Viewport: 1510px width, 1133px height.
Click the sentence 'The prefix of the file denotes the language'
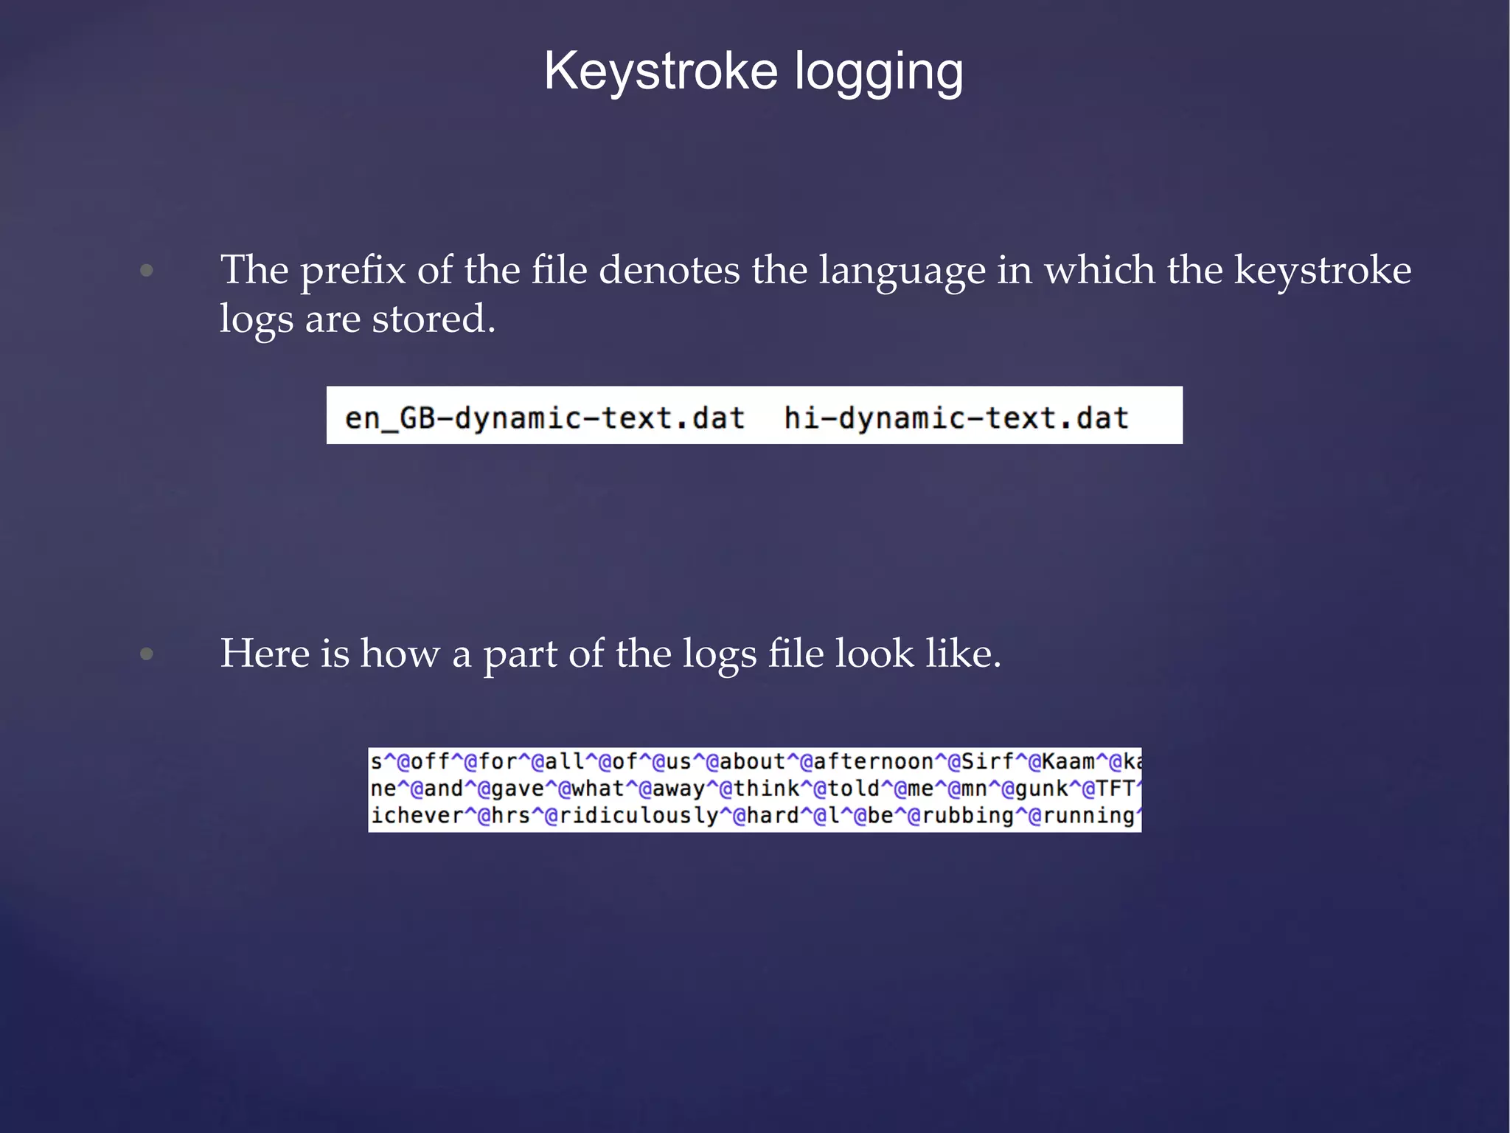tap(603, 271)
